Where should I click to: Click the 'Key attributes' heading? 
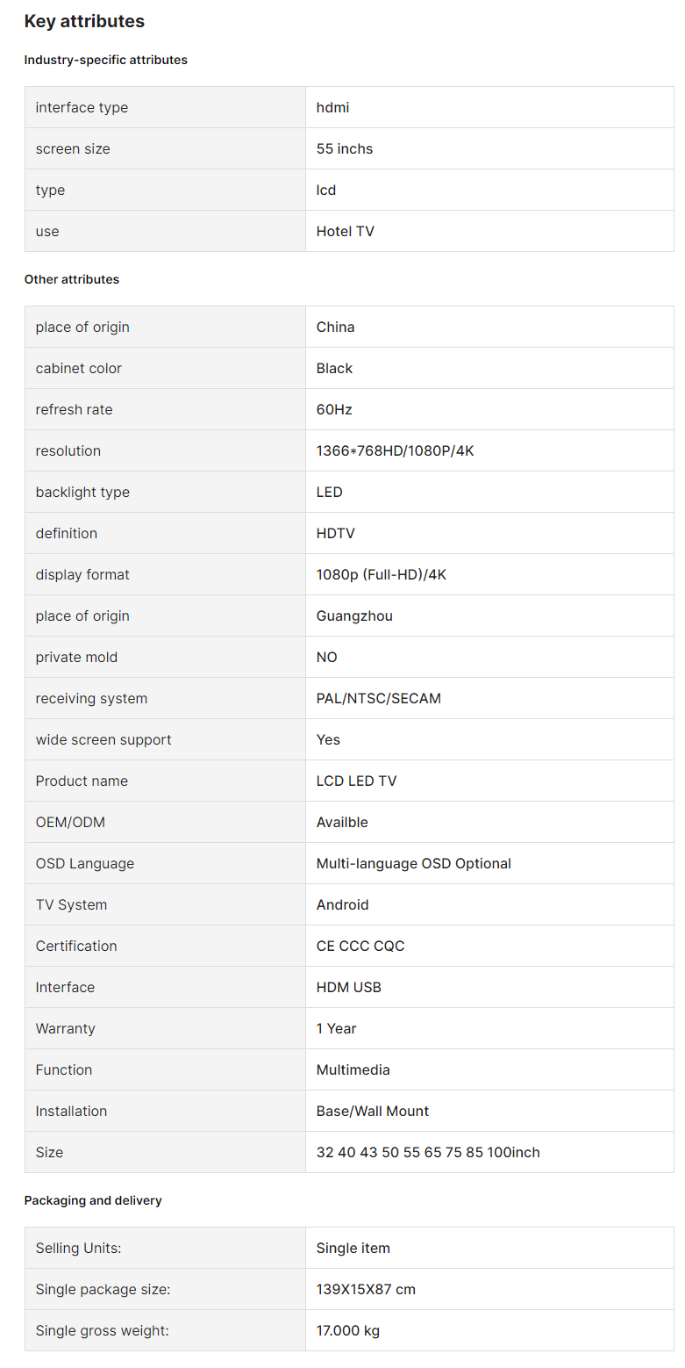(x=84, y=21)
